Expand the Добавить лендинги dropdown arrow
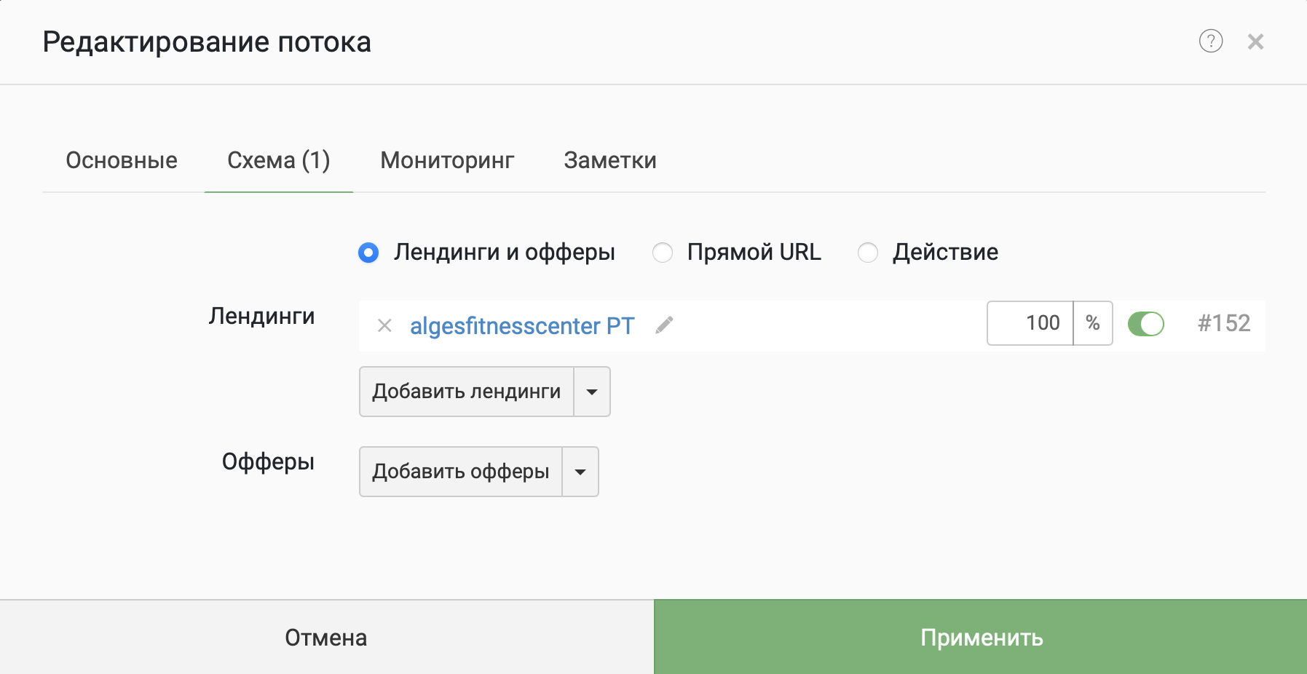Screen dimensions: 1307x674 pyautogui.click(x=592, y=392)
